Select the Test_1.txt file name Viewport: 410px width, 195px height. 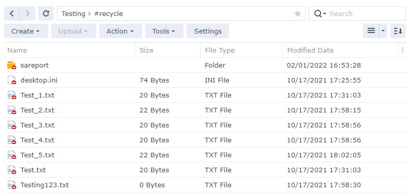[37, 95]
